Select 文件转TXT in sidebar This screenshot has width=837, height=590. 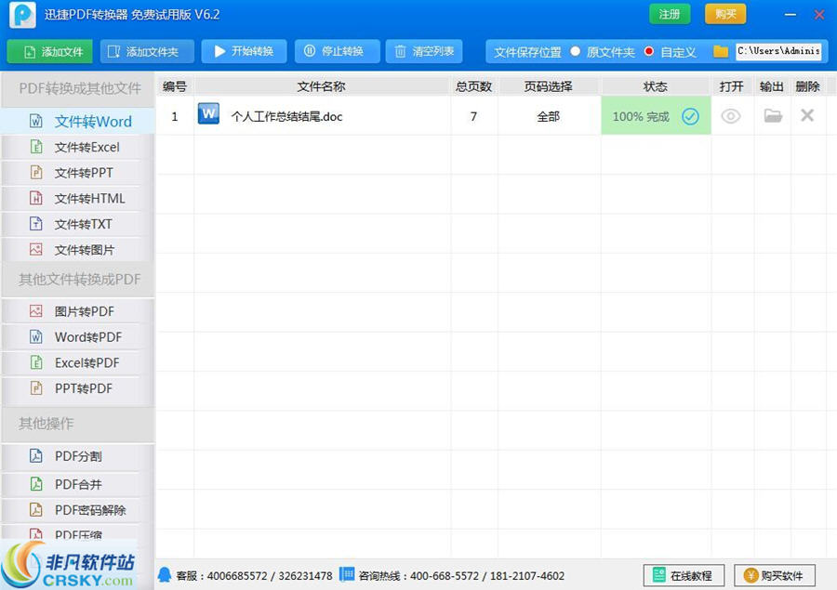(x=78, y=224)
